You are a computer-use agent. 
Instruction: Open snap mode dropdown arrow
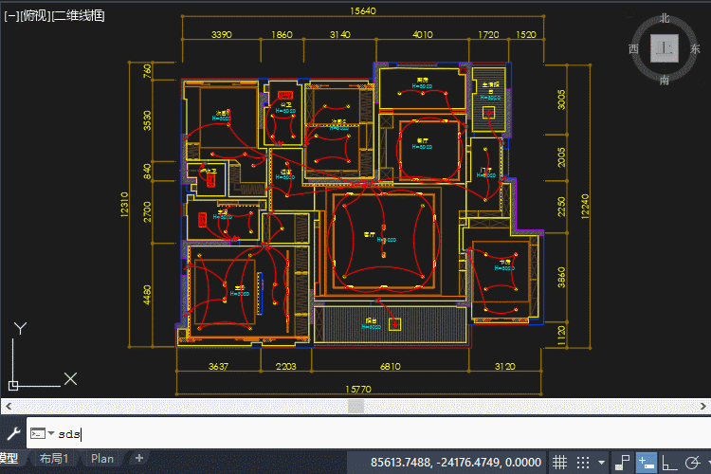pos(602,463)
